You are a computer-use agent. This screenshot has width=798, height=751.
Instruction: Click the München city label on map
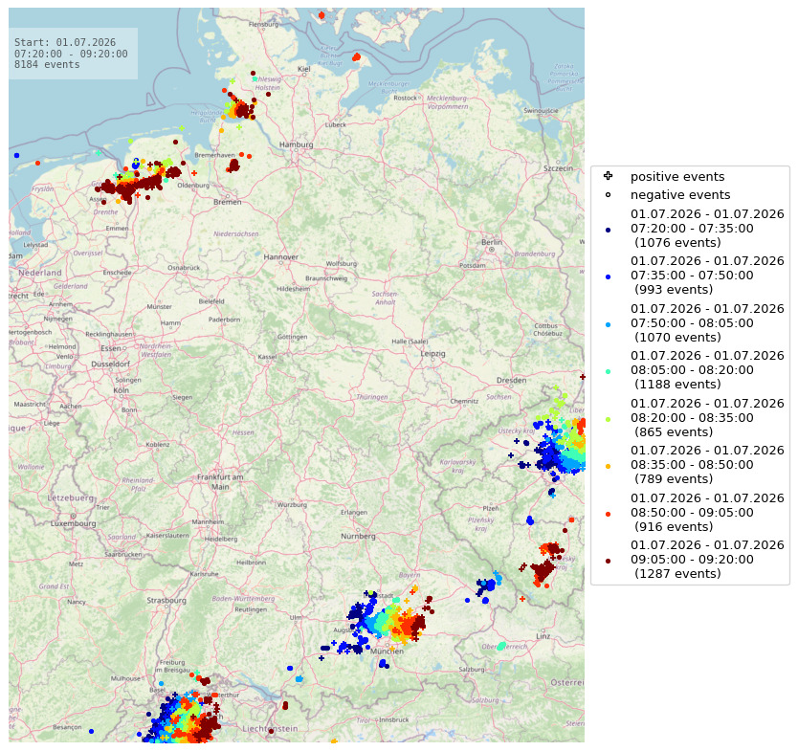(387, 652)
